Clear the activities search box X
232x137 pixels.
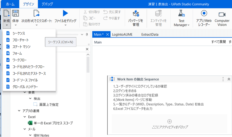(x=87, y=49)
